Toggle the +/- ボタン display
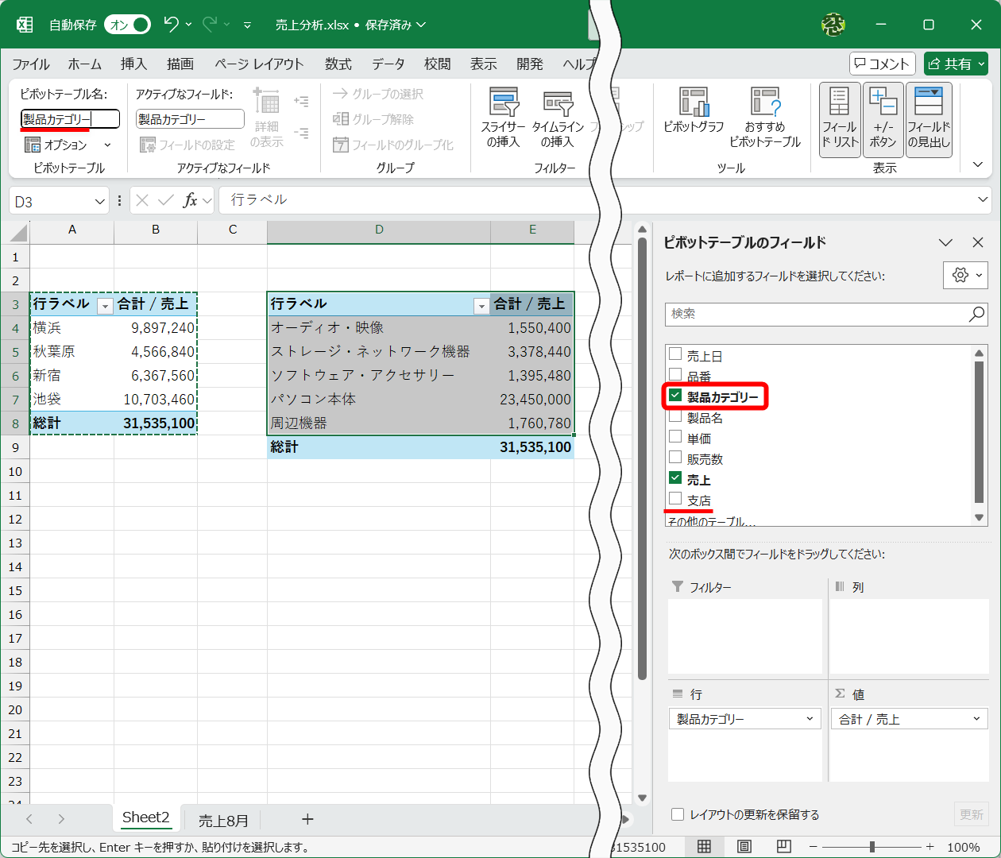Image resolution: width=1001 pixels, height=858 pixels. click(x=883, y=119)
